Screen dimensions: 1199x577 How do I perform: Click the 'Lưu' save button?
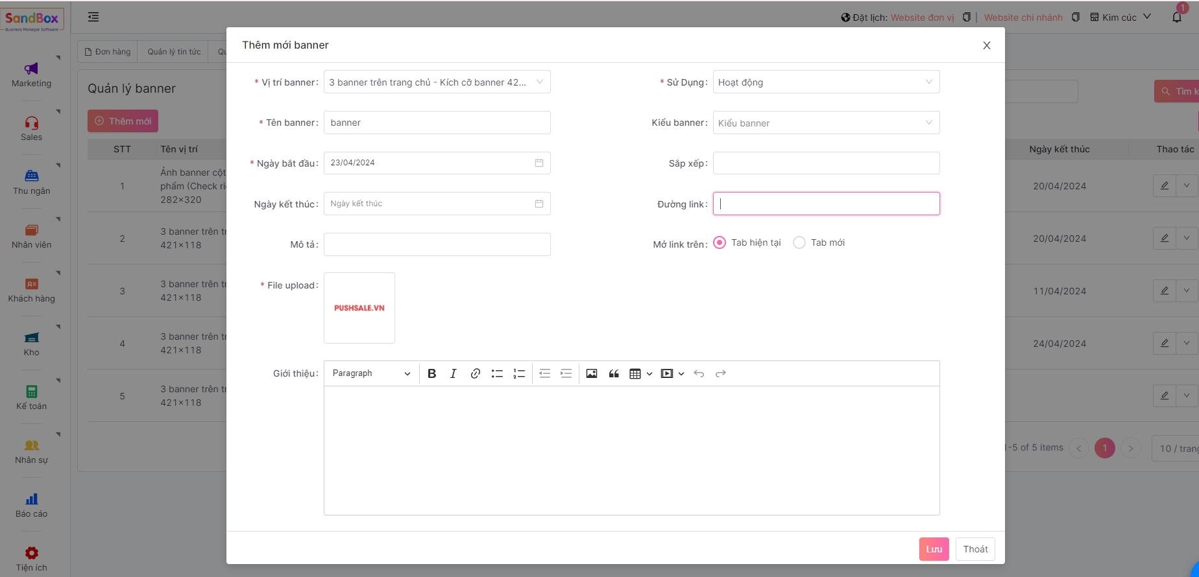pyautogui.click(x=934, y=549)
